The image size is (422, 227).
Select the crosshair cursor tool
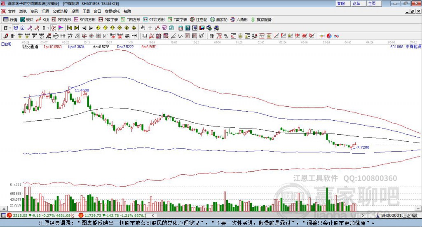pyautogui.click(x=150, y=28)
